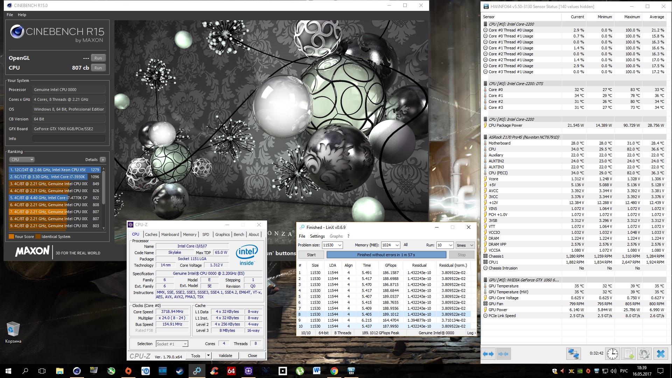Open the HWiNFO remote network monitors icon
This screenshot has height=378, width=672.
[573, 354]
